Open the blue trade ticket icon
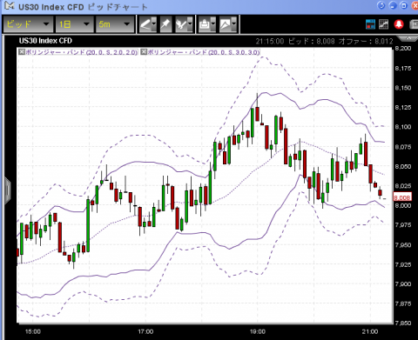The image size is (418, 340). (370, 24)
